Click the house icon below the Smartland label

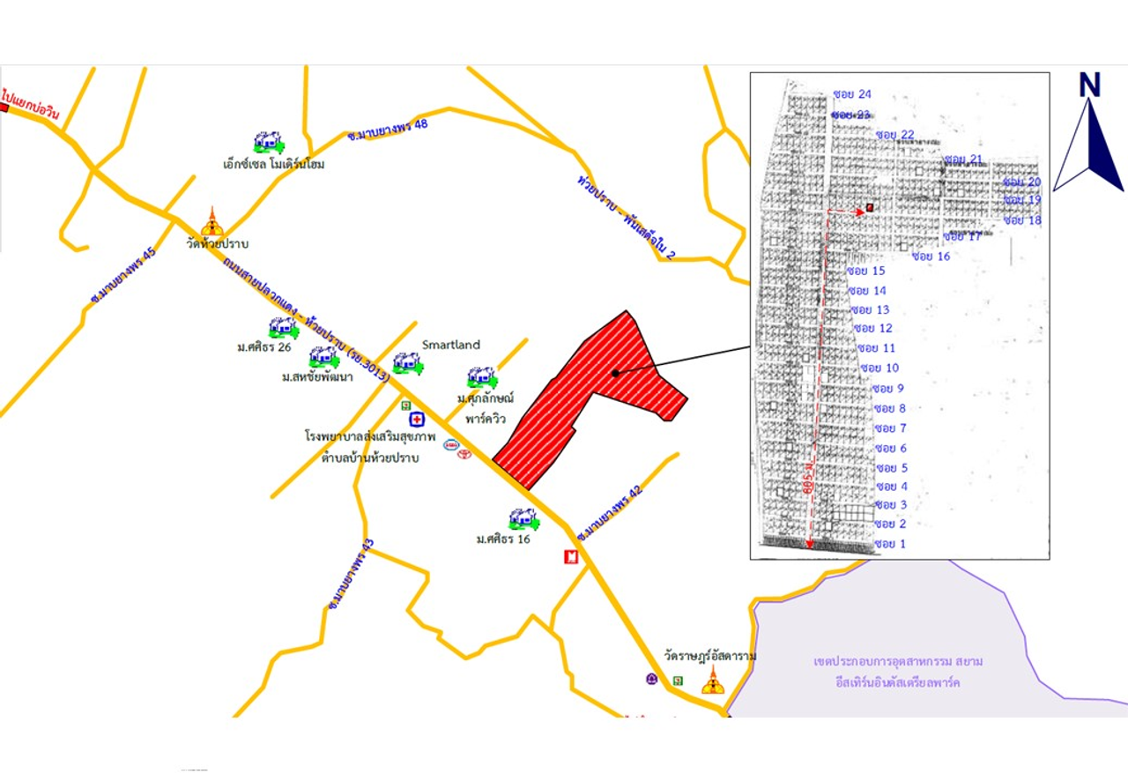(407, 362)
